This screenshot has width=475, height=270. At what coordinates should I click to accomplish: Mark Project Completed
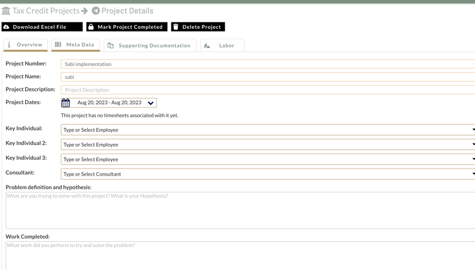pyautogui.click(x=127, y=27)
